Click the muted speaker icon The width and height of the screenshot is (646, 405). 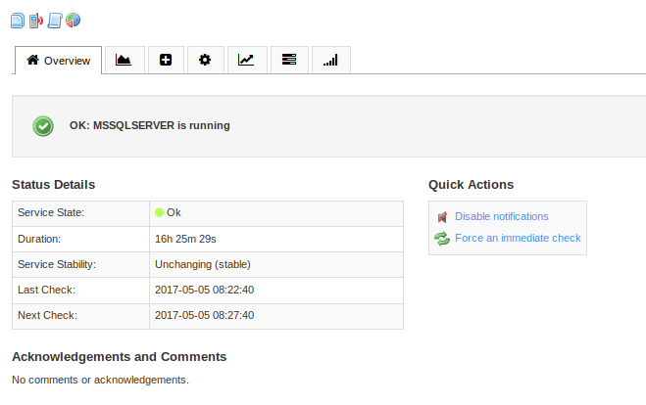(x=442, y=217)
